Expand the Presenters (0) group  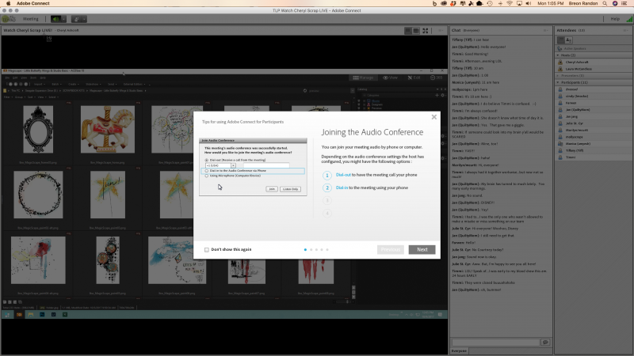(x=558, y=75)
